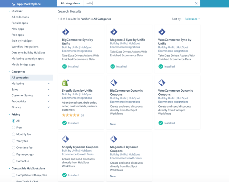Click the star rating on Shopify Sync

(71, 115)
